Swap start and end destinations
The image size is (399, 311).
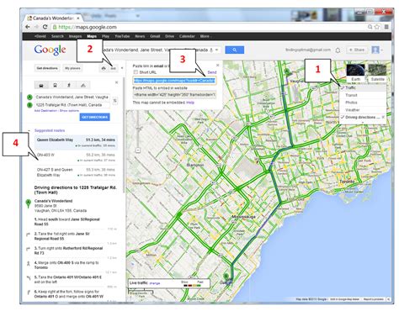pos(115,101)
